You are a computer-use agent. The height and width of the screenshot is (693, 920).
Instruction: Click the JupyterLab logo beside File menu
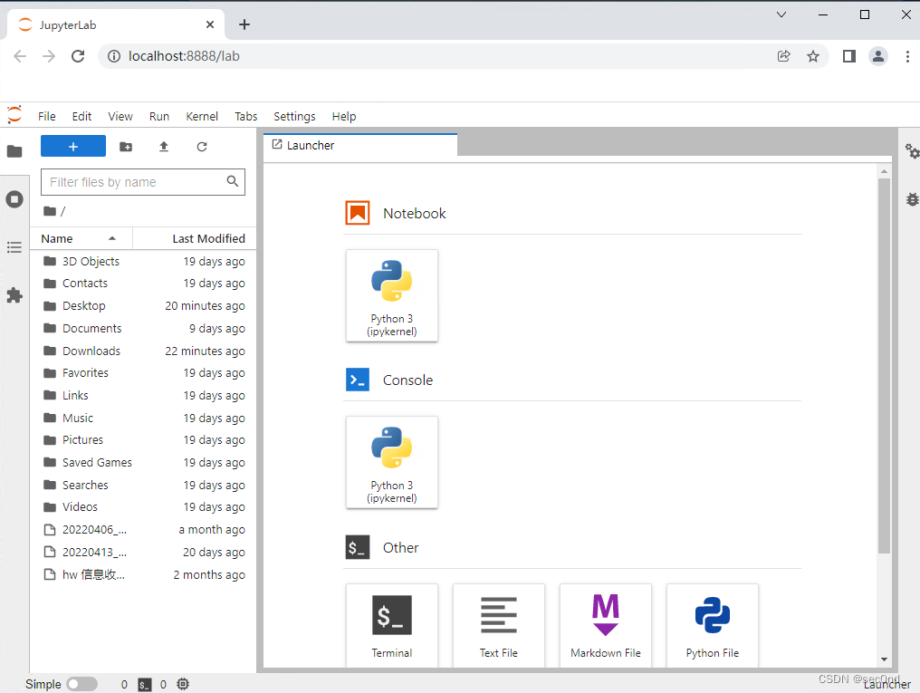point(14,115)
